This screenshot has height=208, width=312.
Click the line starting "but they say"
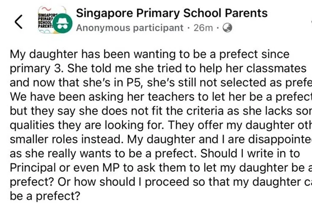(x=160, y=110)
